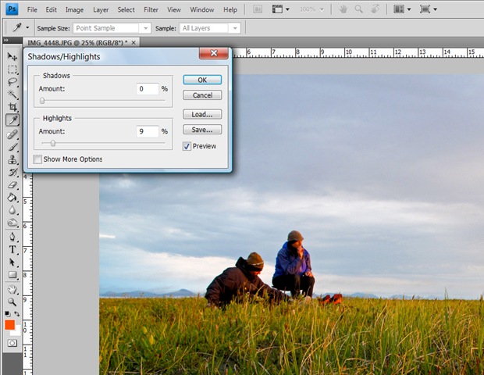Close the Shadows/Highlights dialog
This screenshot has width=484, height=375.
pos(214,53)
